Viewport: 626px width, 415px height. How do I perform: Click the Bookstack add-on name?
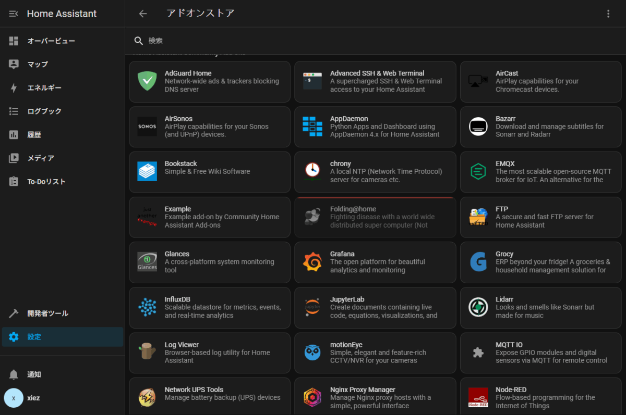[181, 164]
